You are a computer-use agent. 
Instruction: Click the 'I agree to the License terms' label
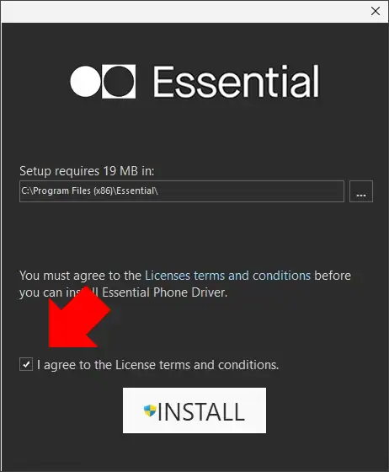tap(157, 365)
